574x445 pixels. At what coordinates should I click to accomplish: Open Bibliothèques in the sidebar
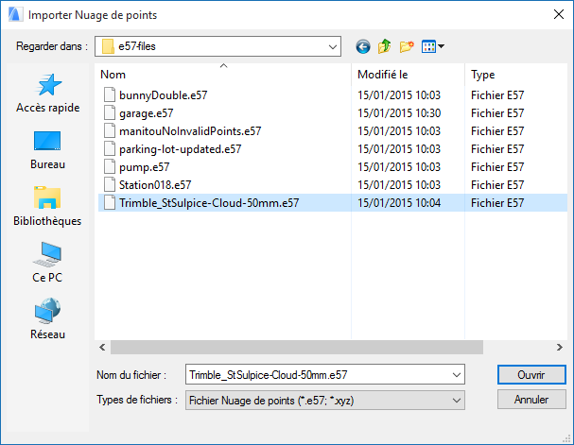click(x=47, y=207)
